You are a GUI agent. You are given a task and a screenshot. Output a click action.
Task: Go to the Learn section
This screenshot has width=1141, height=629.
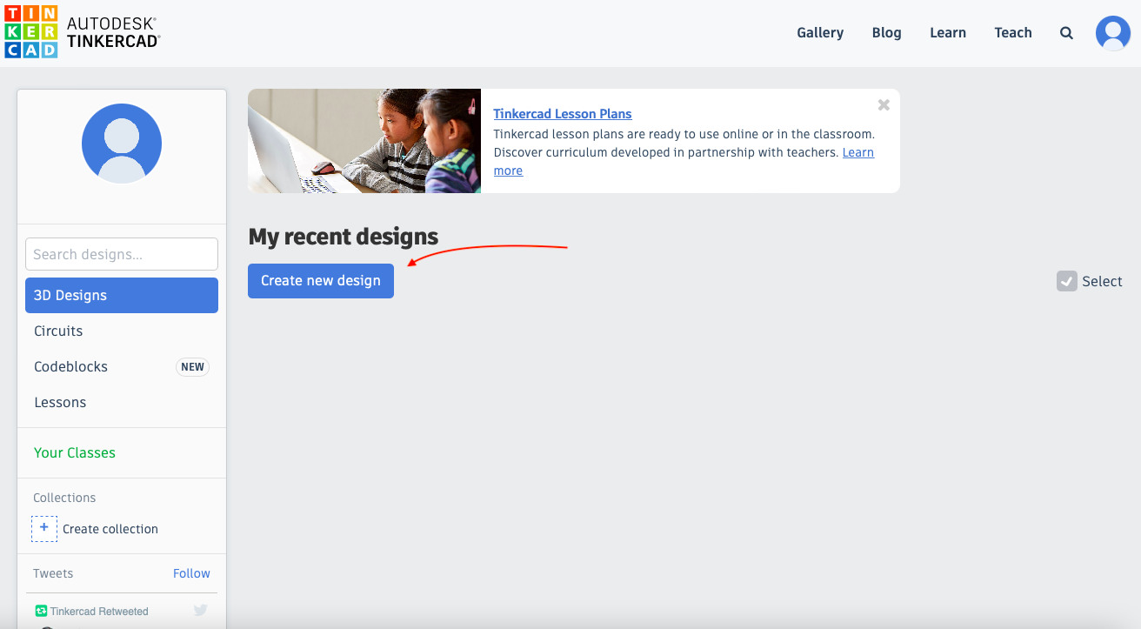[x=948, y=33]
